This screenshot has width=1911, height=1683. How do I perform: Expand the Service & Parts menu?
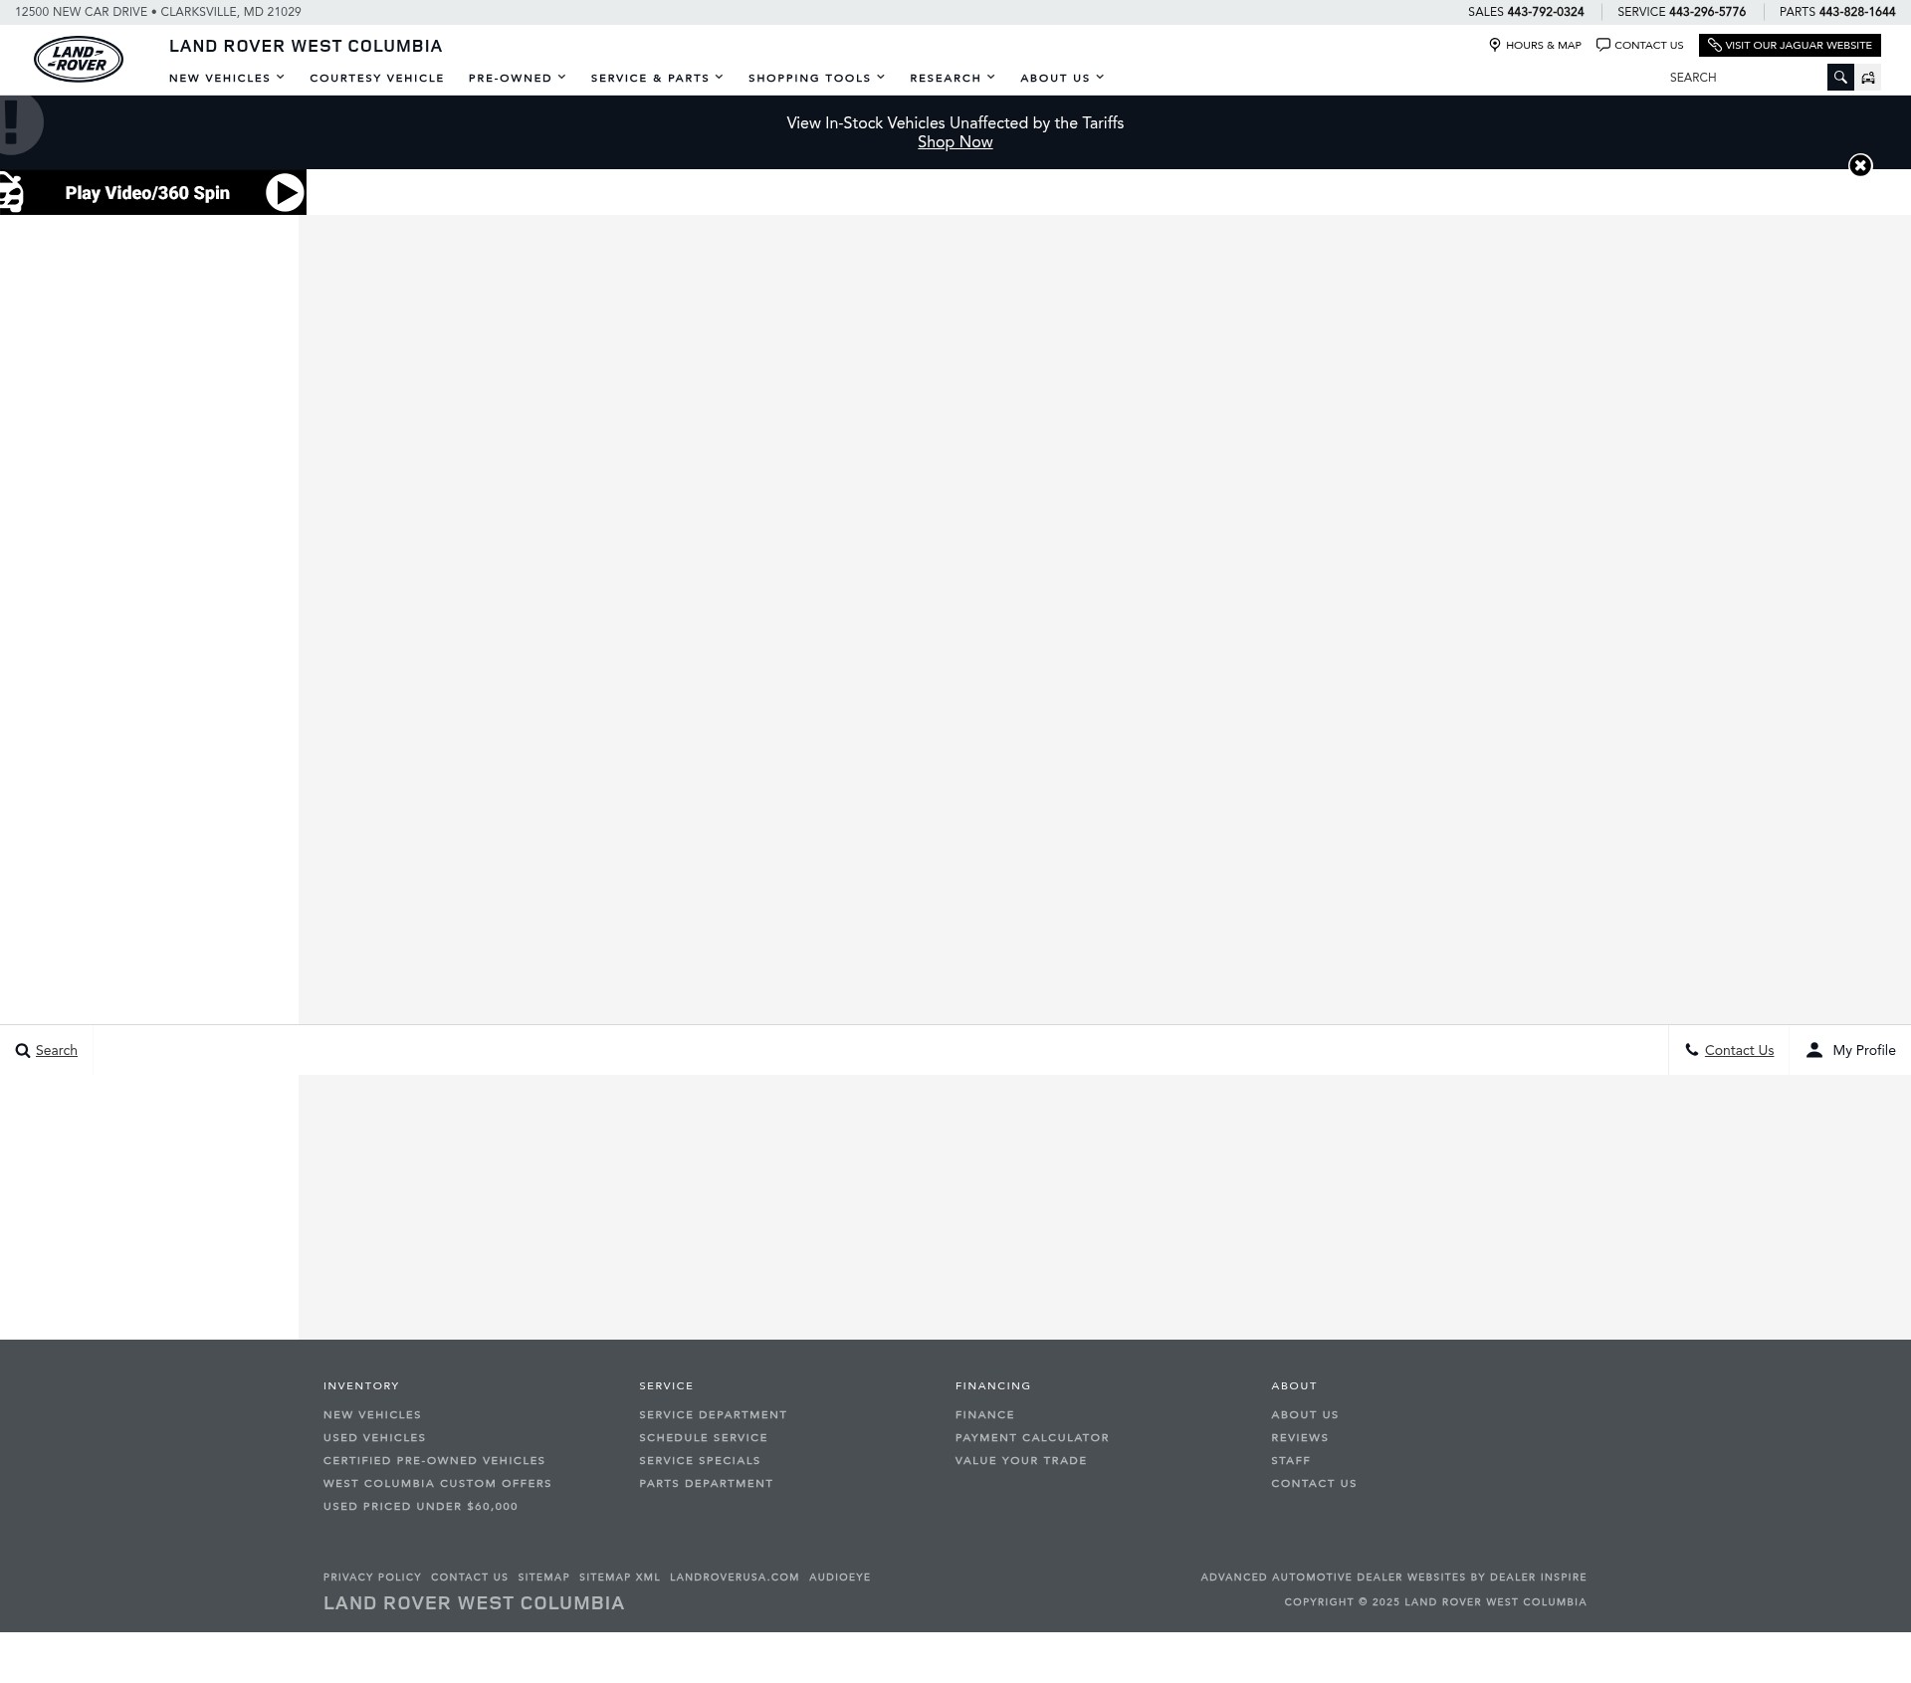click(657, 78)
